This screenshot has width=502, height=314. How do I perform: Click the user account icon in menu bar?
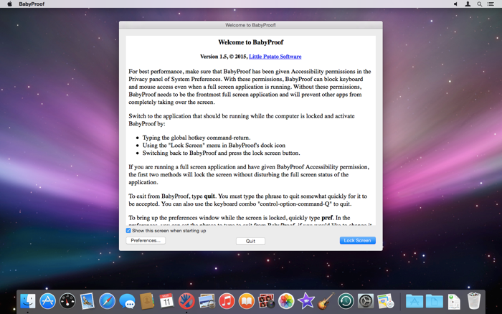point(468,4)
